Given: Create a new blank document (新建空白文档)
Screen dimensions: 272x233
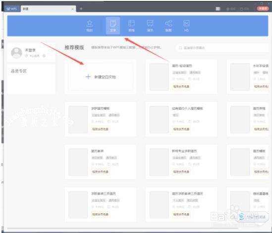Looking at the screenshot, I should click(101, 77).
